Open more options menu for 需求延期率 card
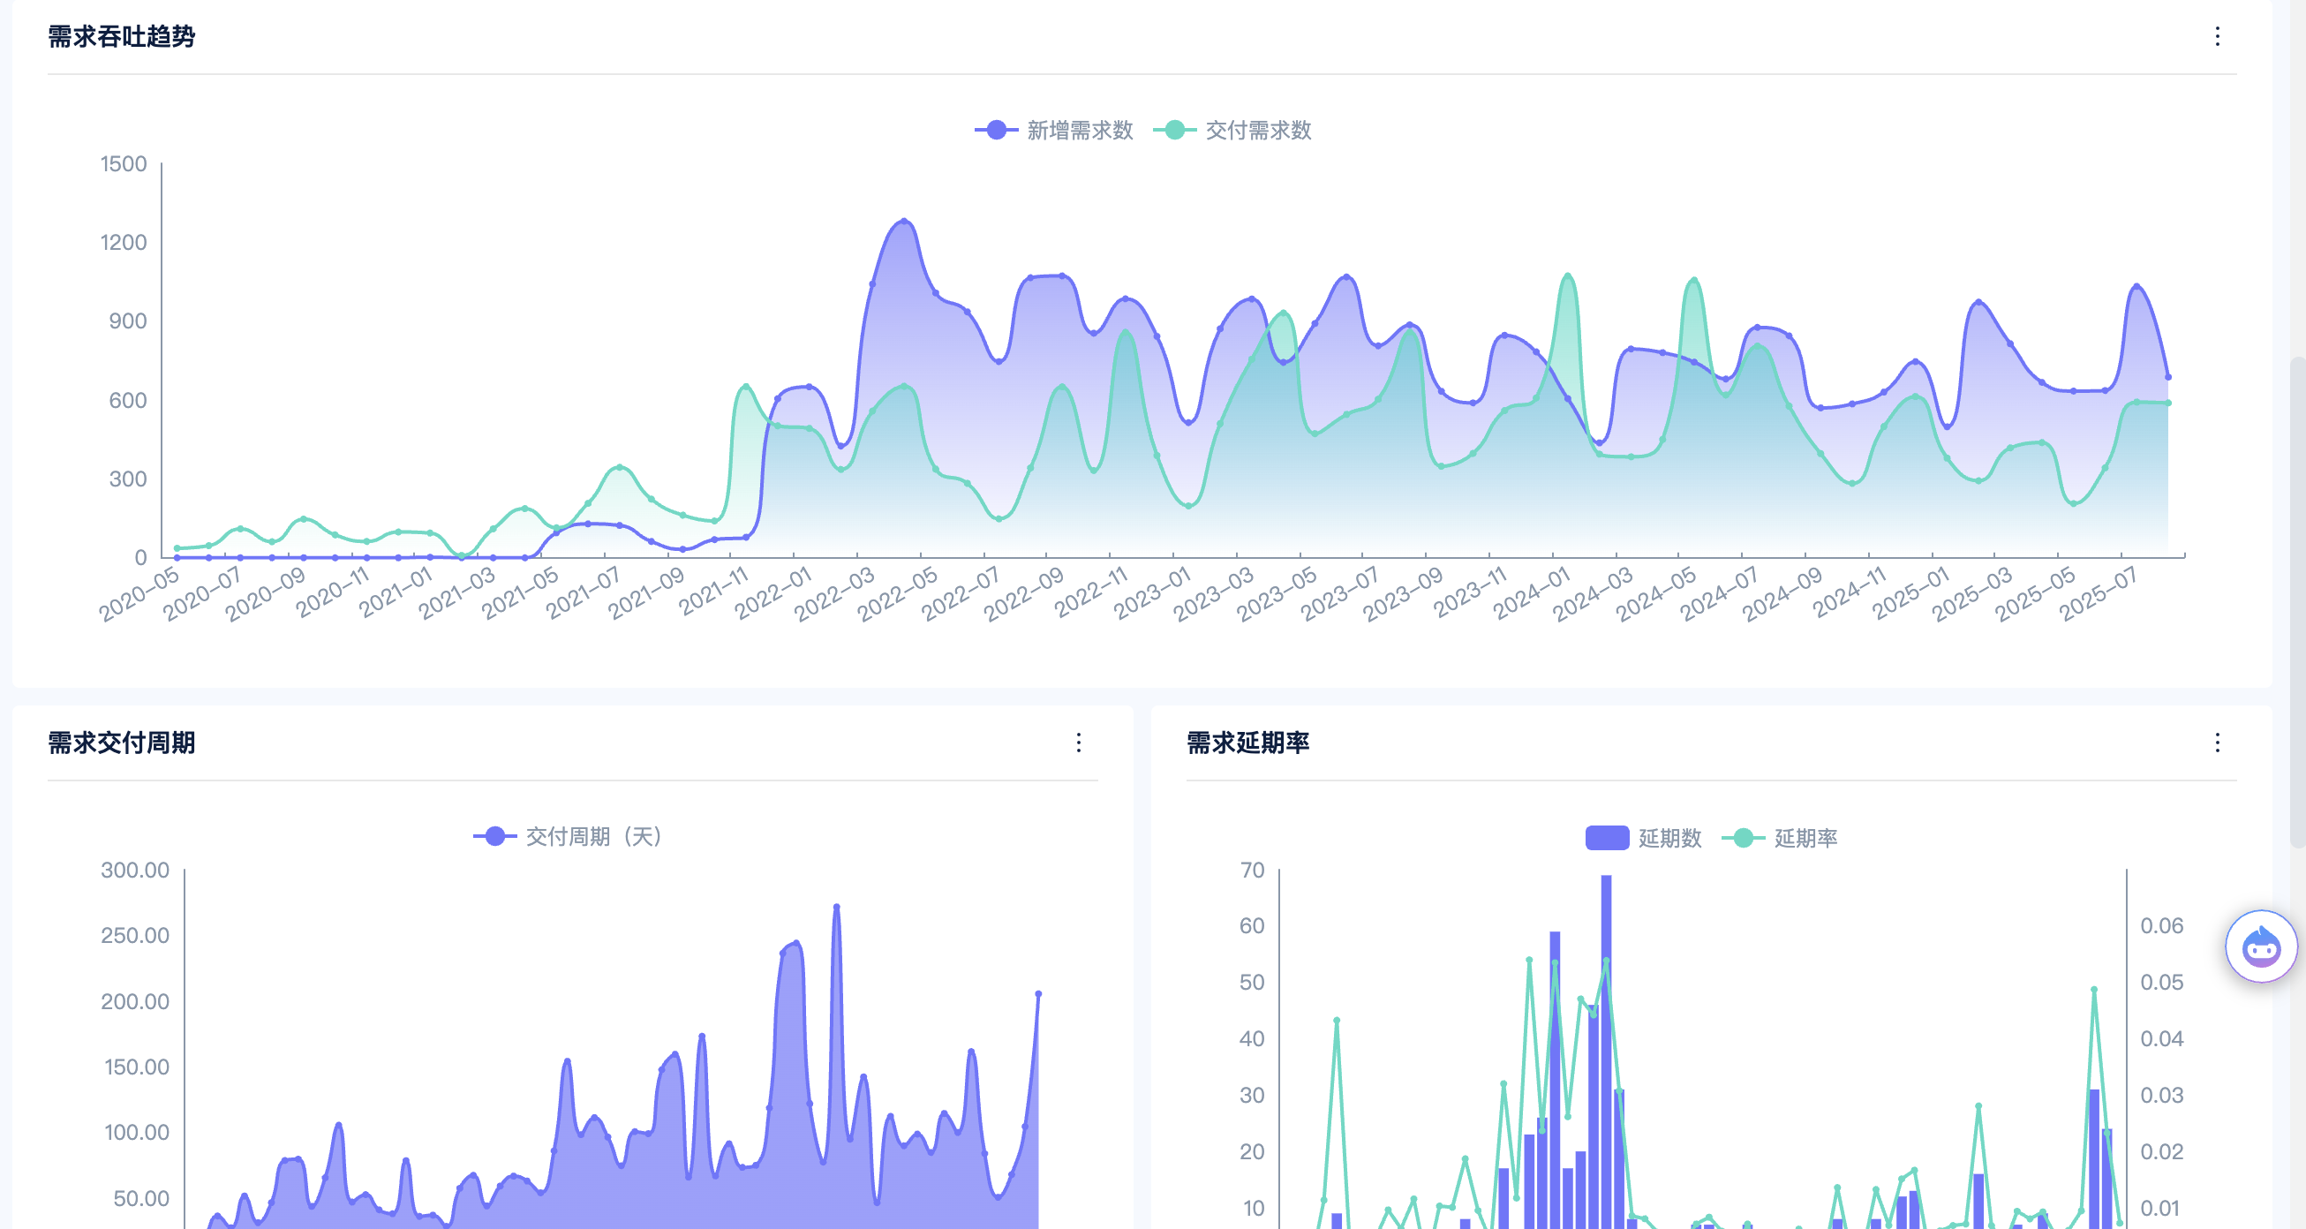Viewport: 2306px width, 1229px height. [x=2217, y=742]
